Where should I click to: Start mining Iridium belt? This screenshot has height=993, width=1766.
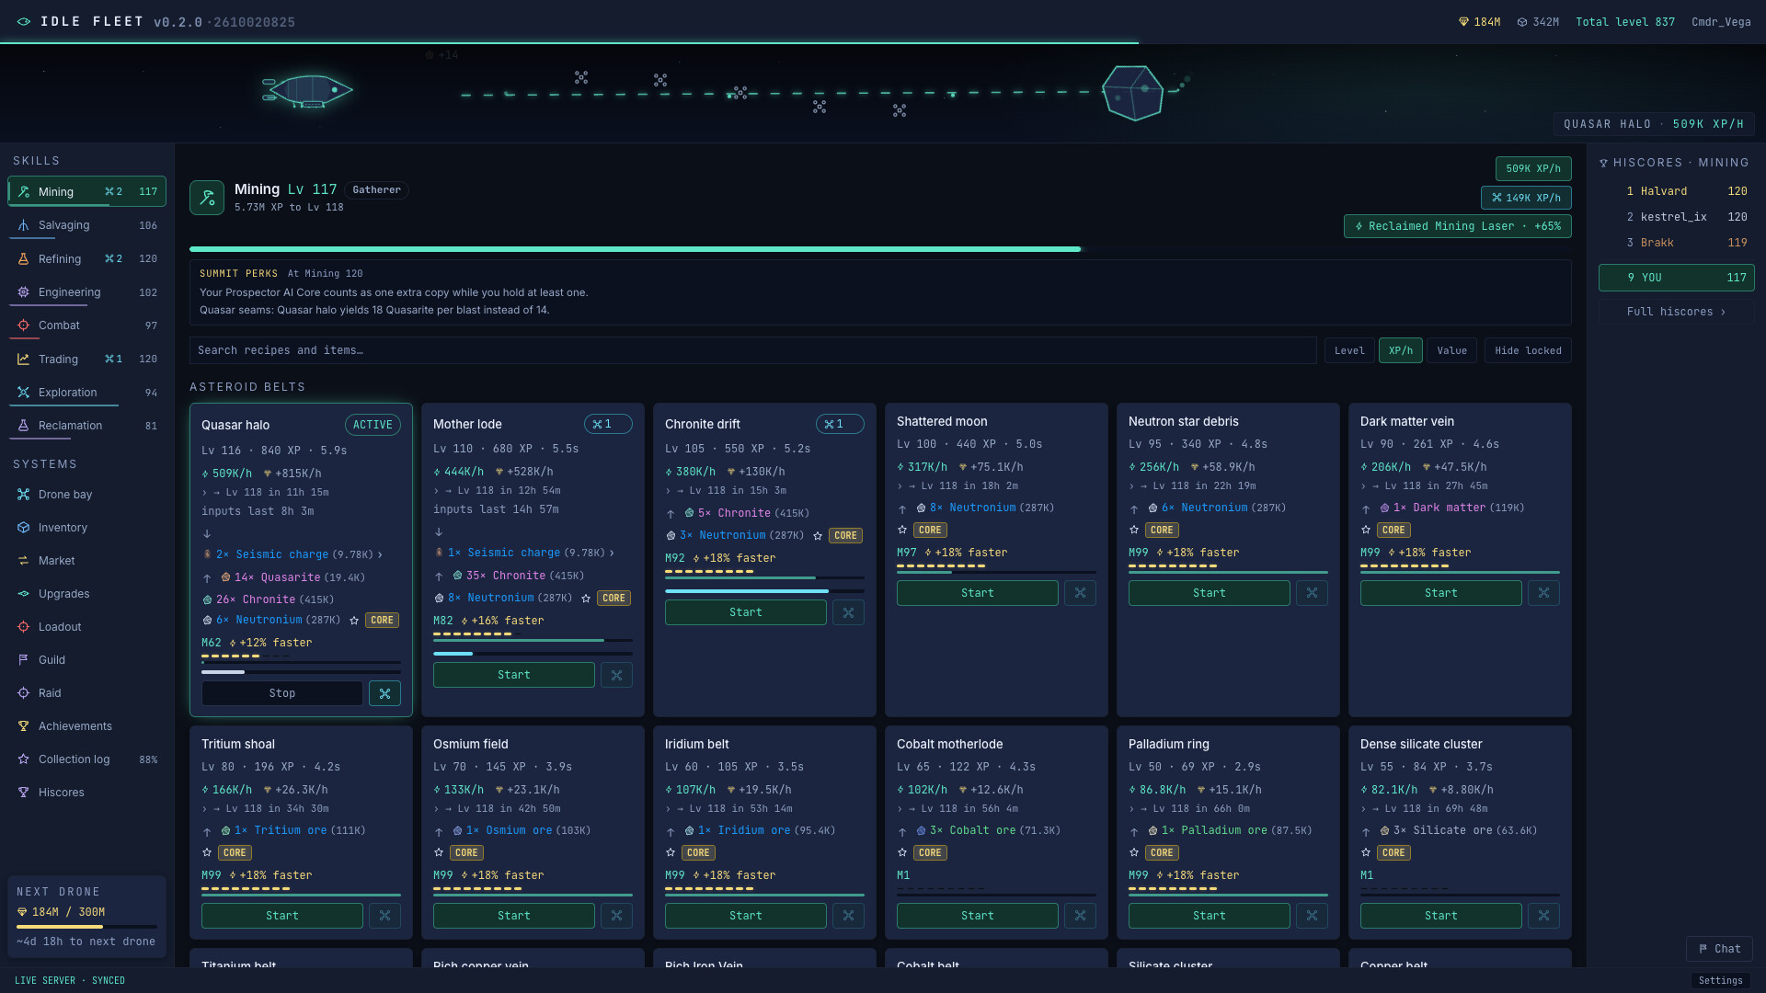click(745, 916)
